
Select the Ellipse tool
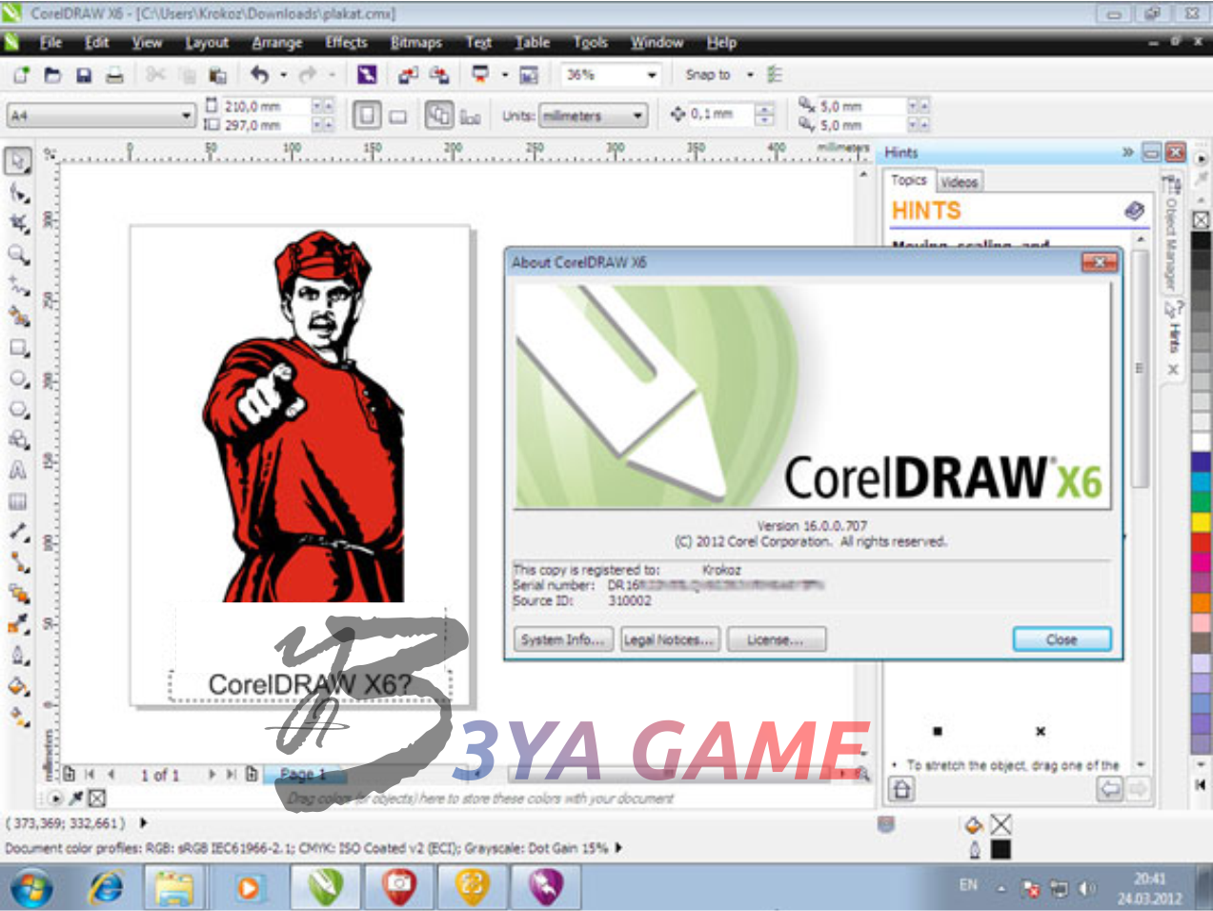point(18,378)
